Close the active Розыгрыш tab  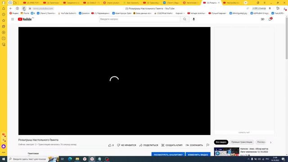pos(219,3)
